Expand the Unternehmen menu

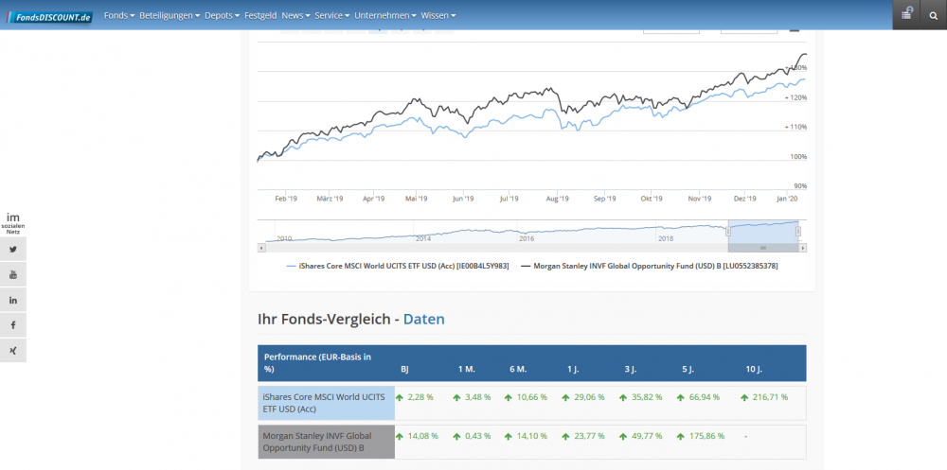(x=385, y=16)
